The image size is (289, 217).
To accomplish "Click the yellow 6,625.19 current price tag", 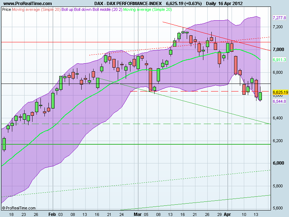I will (x=280, y=92).
